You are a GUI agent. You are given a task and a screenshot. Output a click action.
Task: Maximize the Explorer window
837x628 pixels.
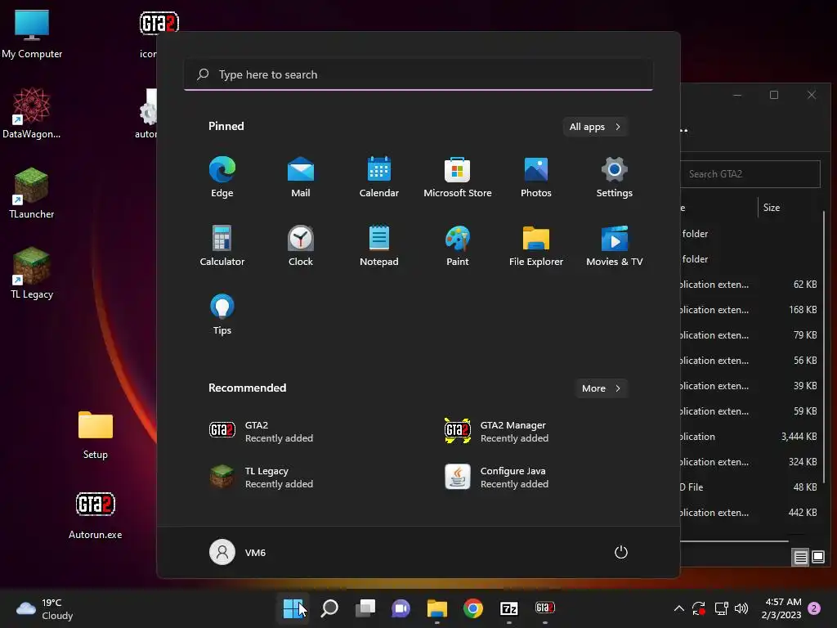[774, 95]
